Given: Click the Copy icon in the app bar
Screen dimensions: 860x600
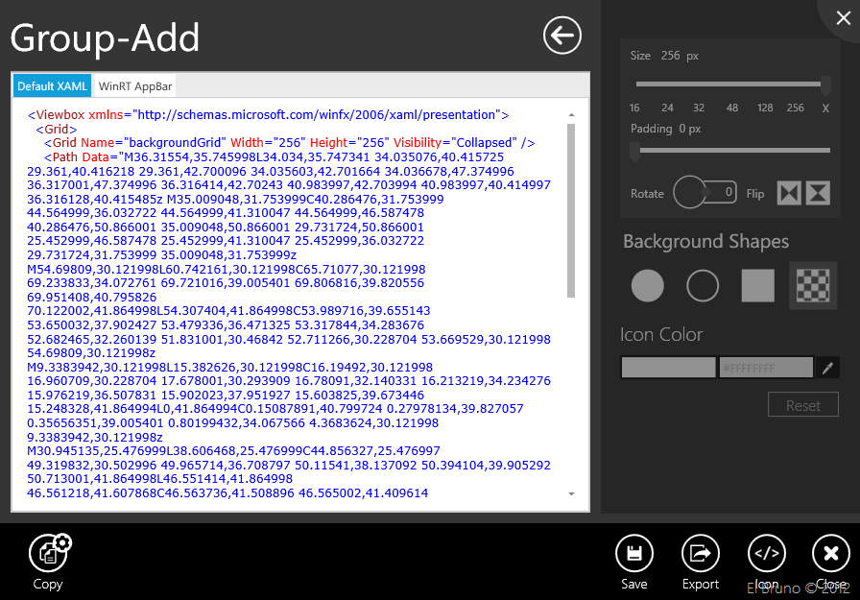Looking at the screenshot, I should [48, 554].
